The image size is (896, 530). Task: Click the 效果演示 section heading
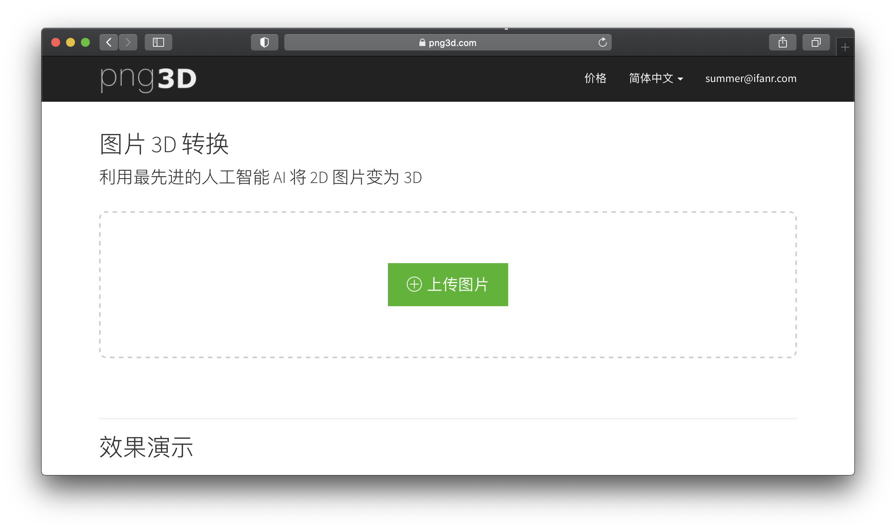click(x=146, y=447)
